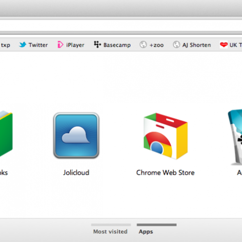Click the pink iPlayer bookmark icon

coord(60,45)
